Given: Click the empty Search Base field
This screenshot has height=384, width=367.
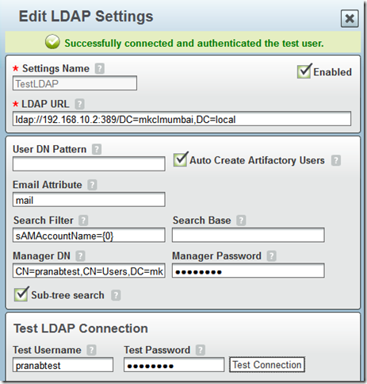Looking at the screenshot, I should coord(248,235).
